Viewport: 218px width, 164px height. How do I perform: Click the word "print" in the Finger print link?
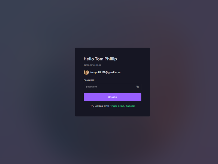(120, 106)
